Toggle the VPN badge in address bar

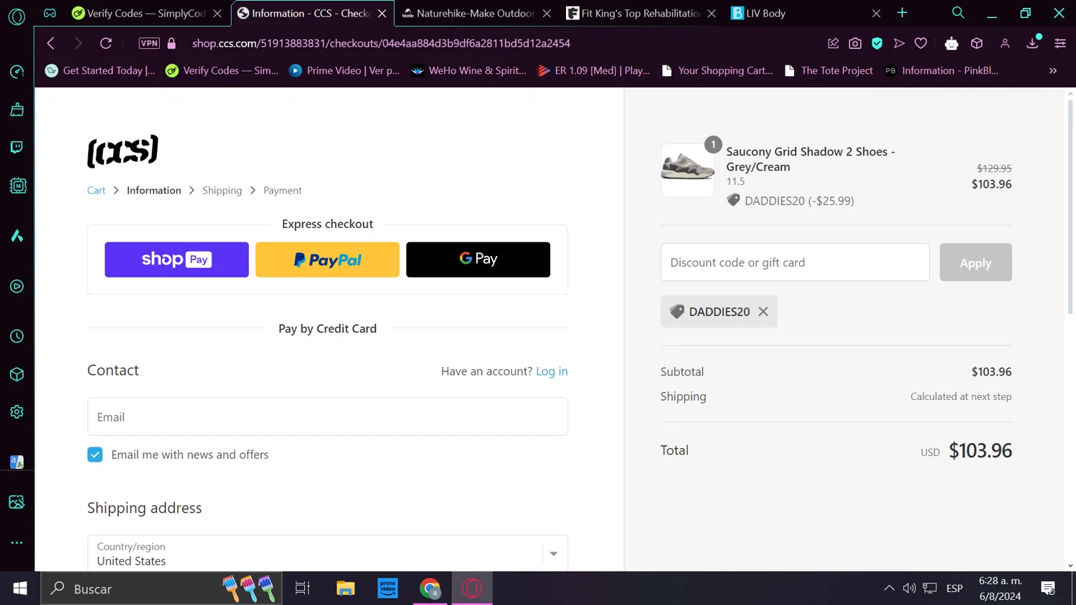point(149,43)
